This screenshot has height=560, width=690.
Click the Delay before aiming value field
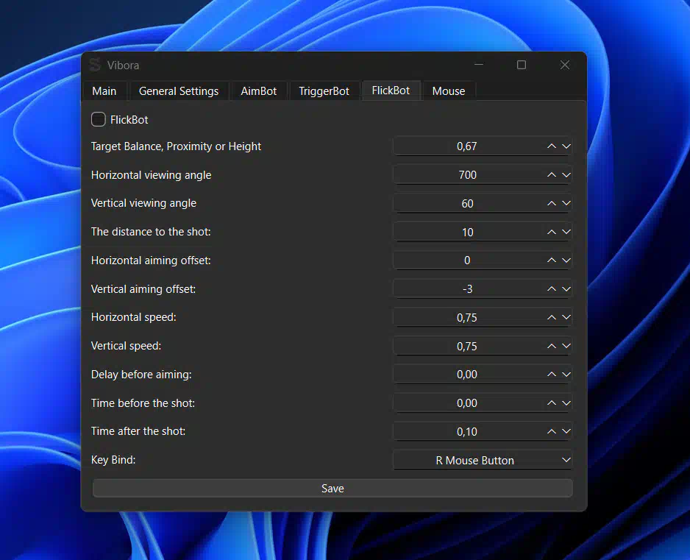pos(466,375)
